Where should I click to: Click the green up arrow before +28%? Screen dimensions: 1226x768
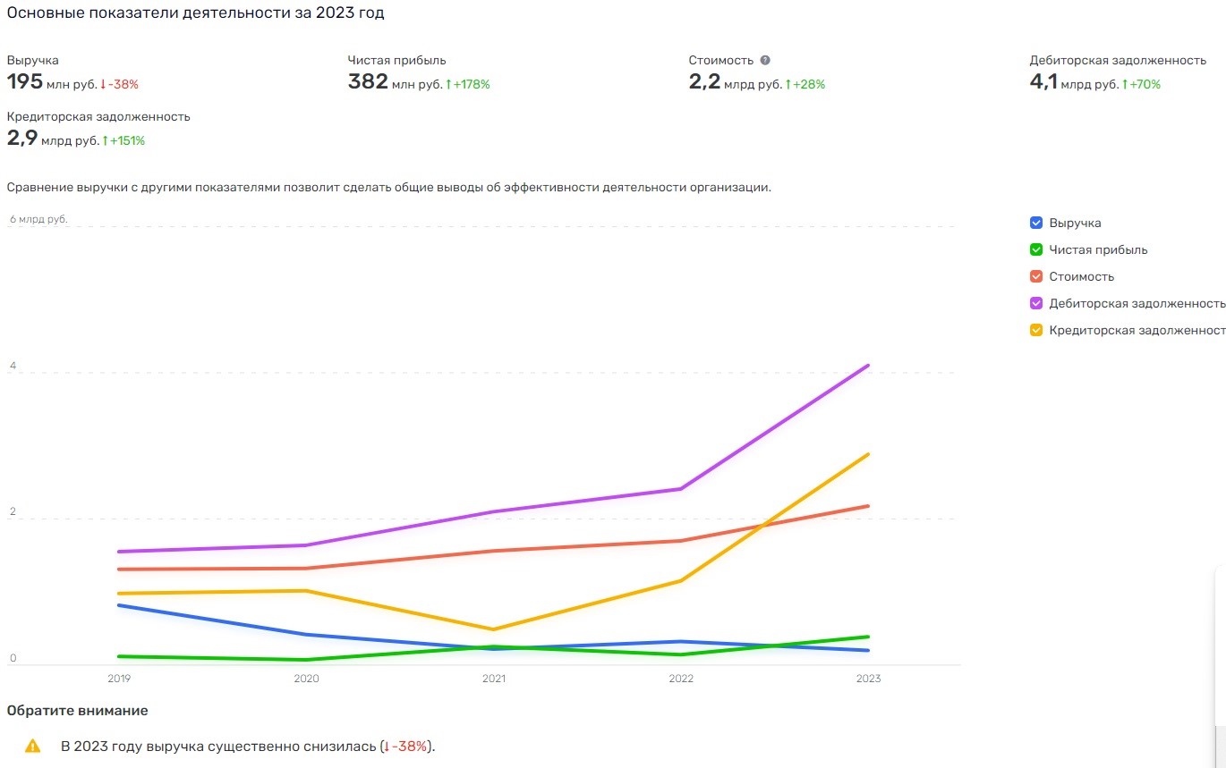[x=788, y=85]
